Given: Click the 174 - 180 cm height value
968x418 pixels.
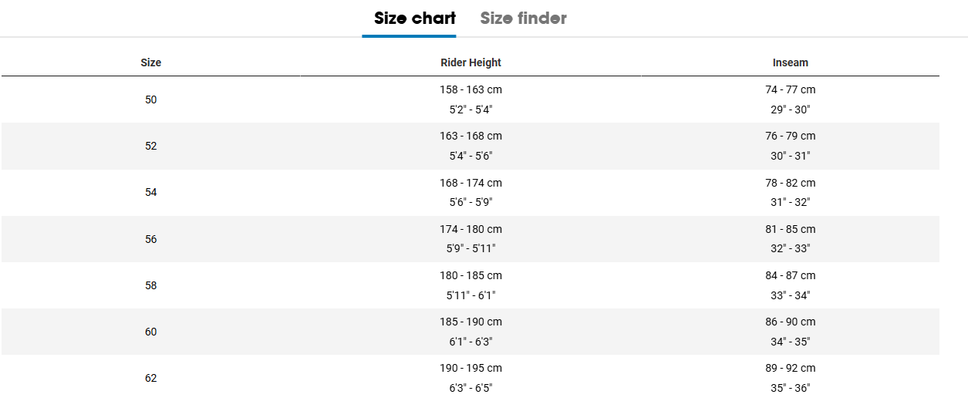Looking at the screenshot, I should pos(471,229).
